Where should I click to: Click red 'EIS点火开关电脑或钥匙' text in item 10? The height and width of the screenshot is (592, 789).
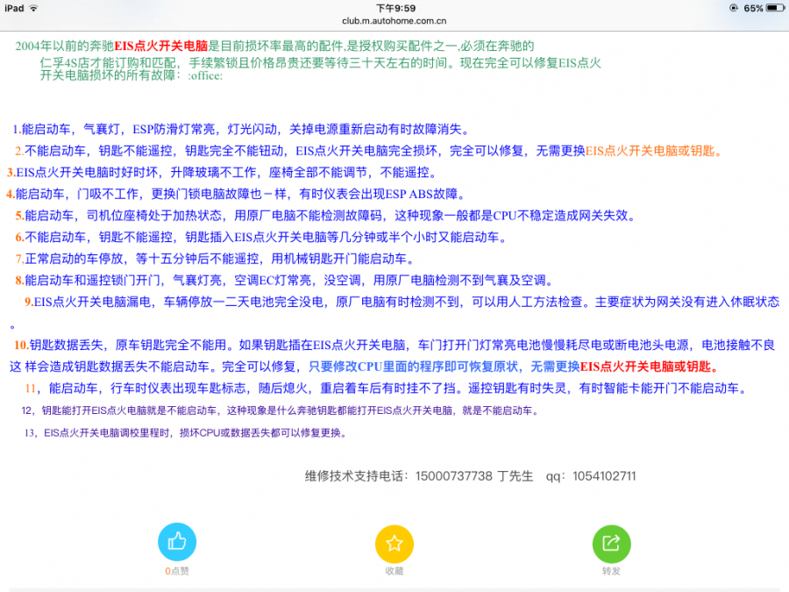[649, 366]
